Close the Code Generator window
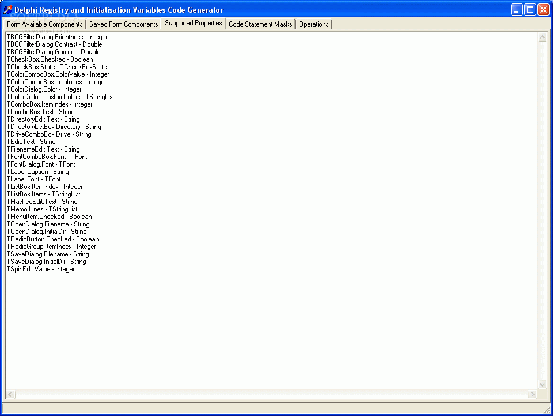The image size is (553, 416). [x=543, y=10]
